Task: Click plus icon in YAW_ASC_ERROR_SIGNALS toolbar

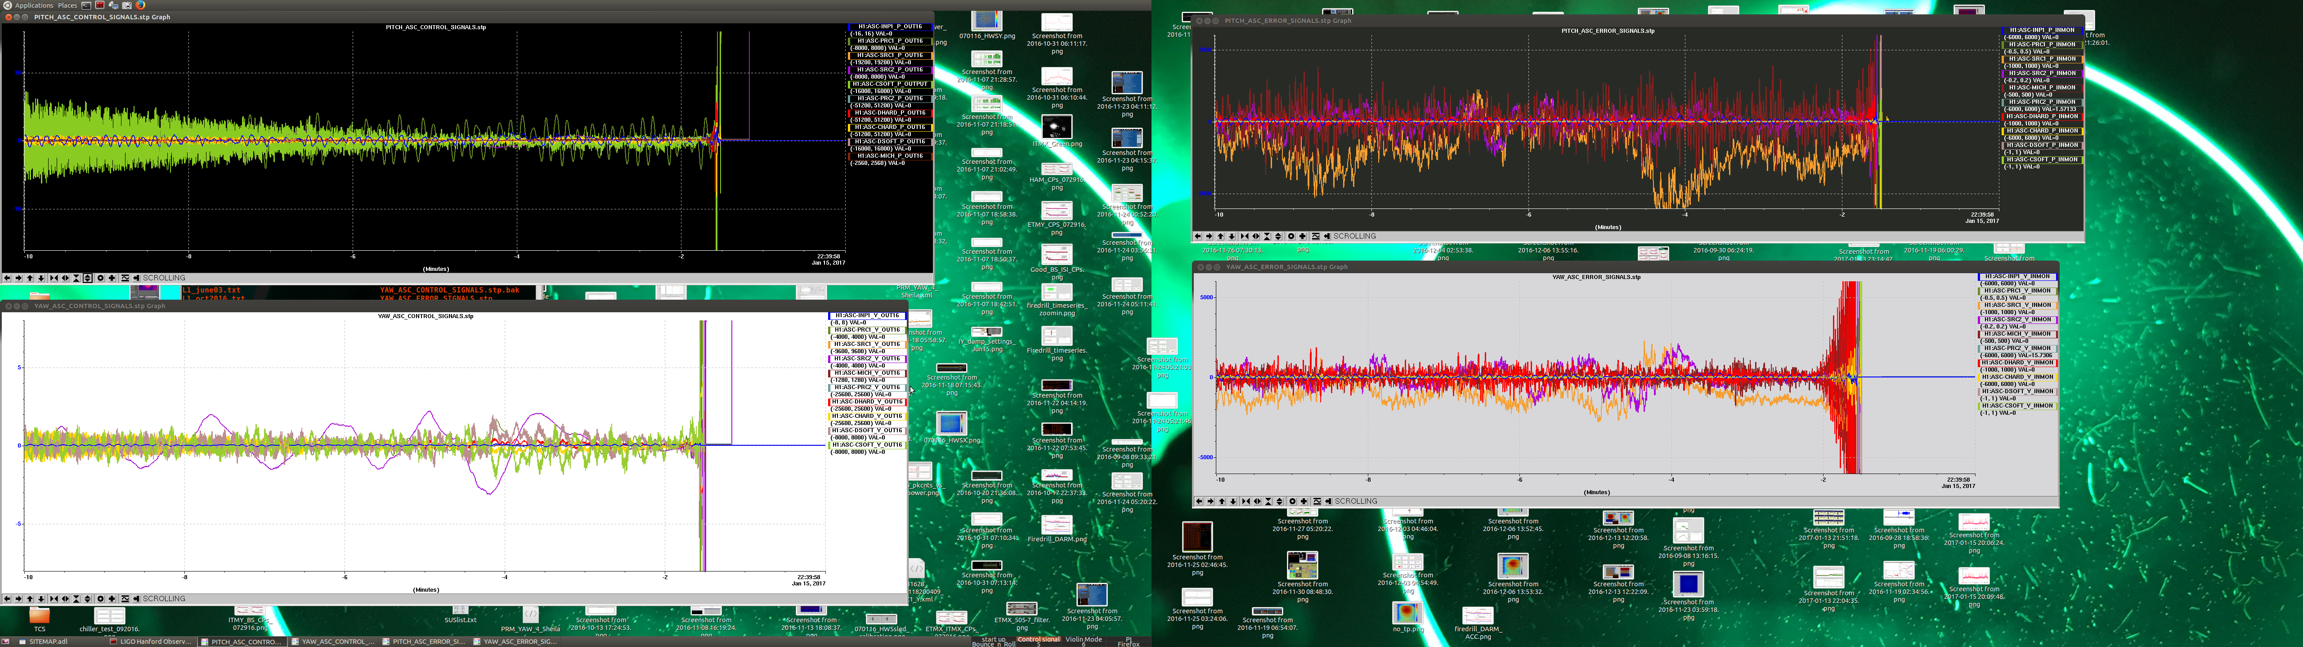Action: coord(1304,501)
